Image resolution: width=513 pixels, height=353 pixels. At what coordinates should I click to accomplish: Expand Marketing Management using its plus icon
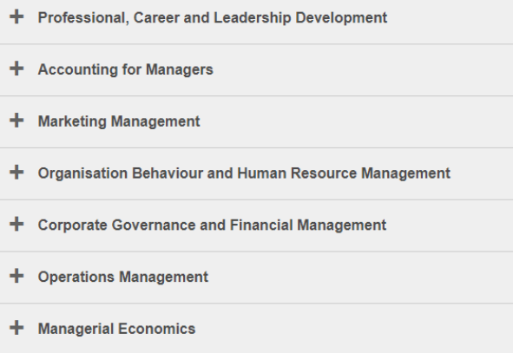[x=16, y=121]
